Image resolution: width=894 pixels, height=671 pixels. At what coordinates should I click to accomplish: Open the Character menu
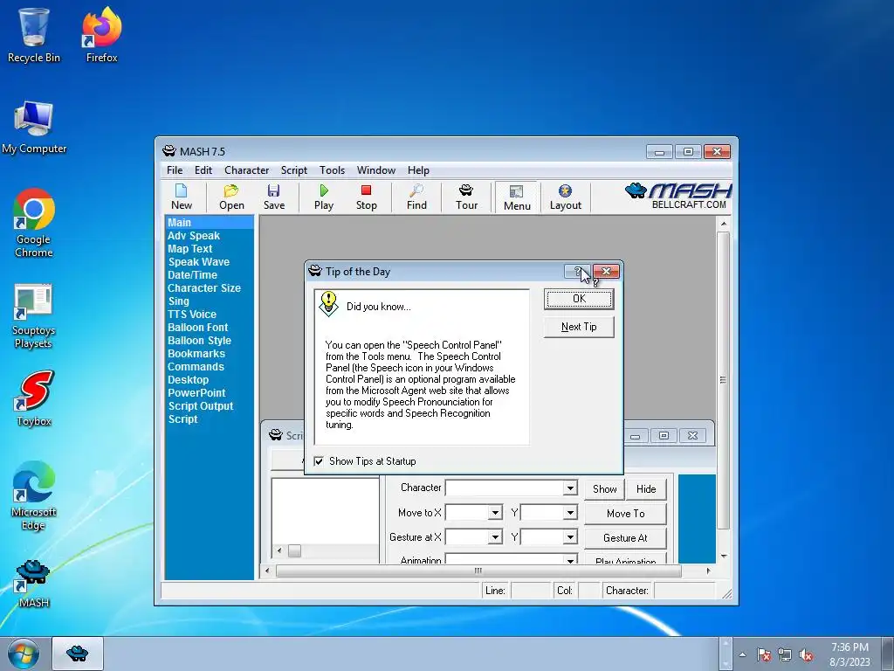(246, 170)
